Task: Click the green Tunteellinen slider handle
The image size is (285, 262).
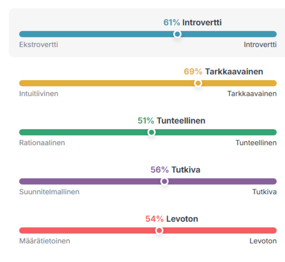Action: click(x=151, y=132)
